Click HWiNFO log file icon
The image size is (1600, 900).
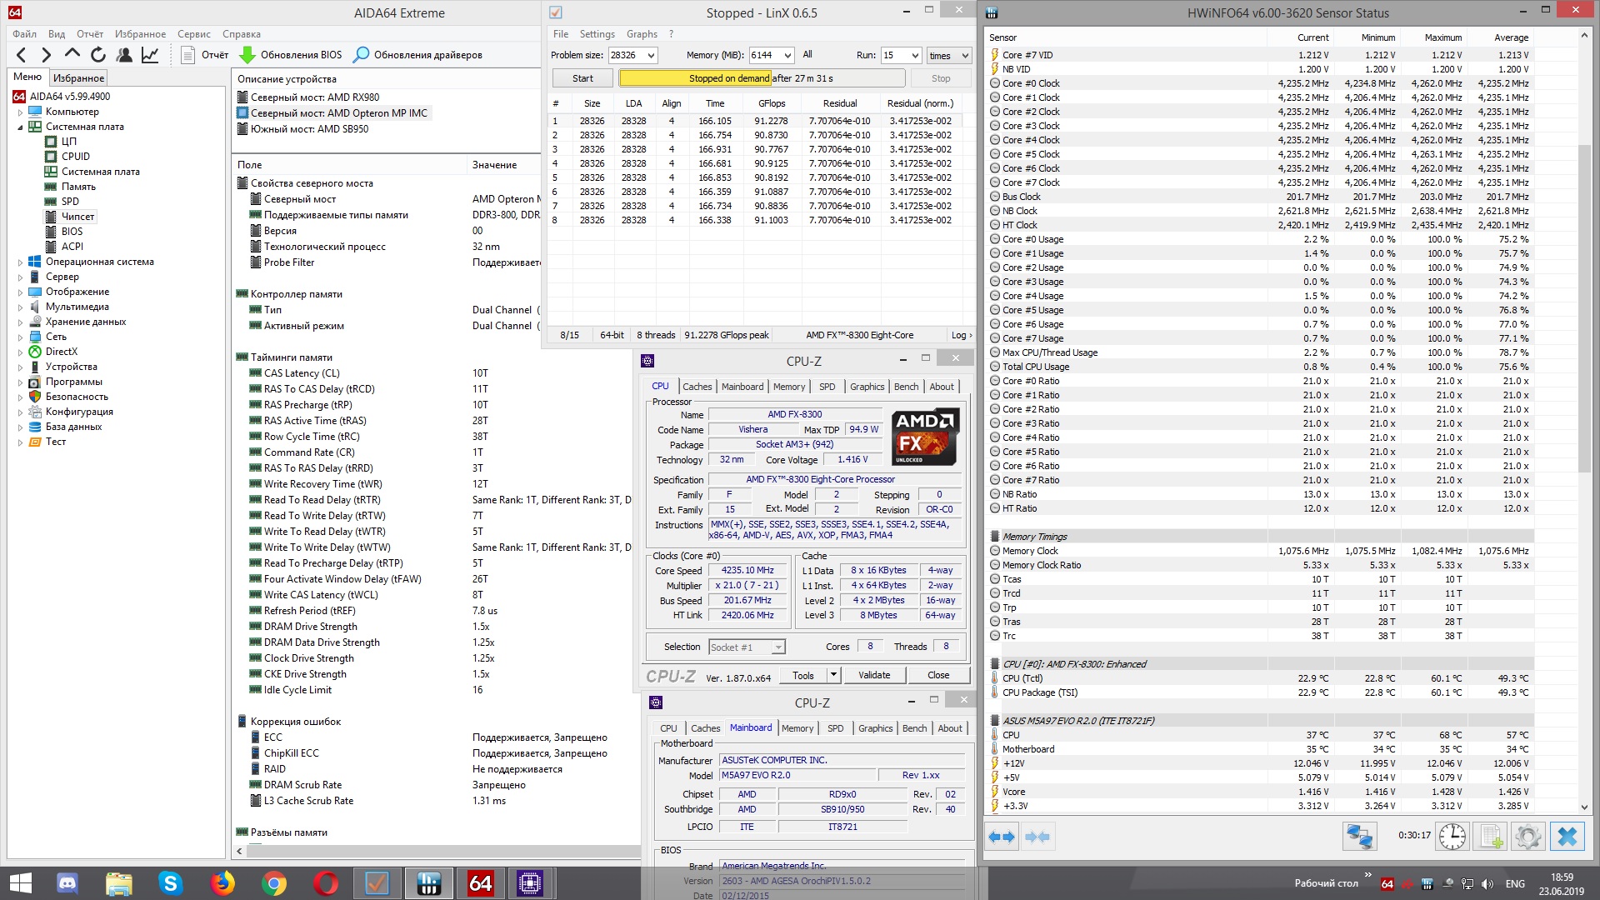[x=1491, y=836]
